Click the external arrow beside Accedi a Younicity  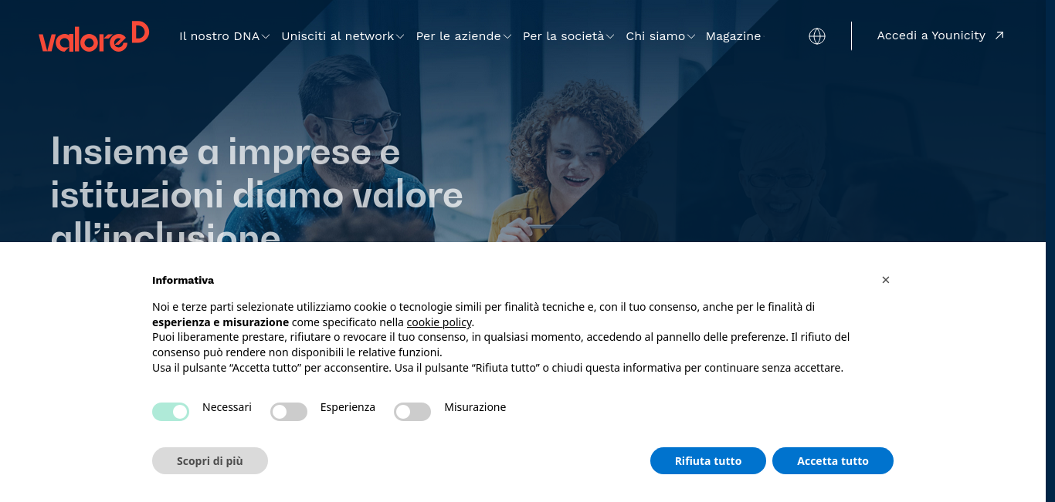tap(999, 35)
